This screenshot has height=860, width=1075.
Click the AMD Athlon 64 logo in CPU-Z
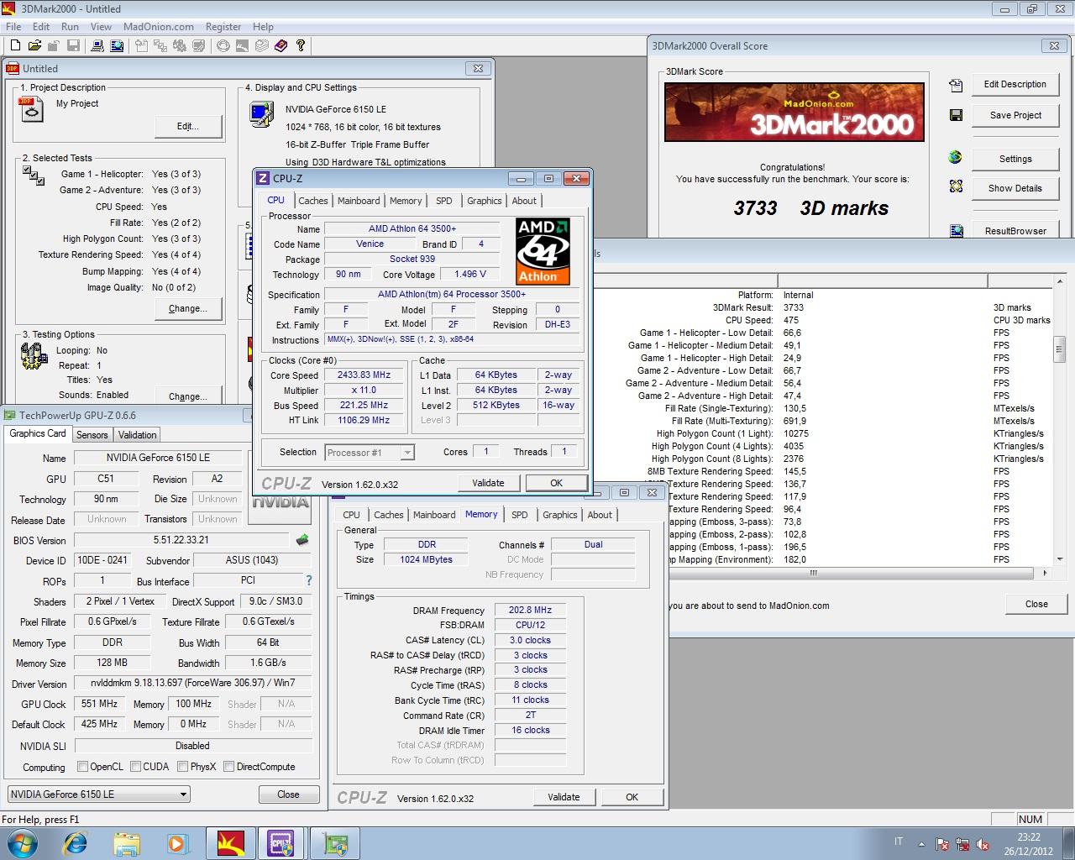coord(543,251)
